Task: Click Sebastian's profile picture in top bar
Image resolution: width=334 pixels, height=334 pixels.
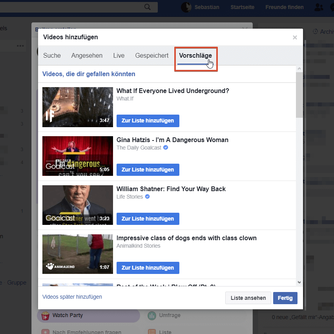Action: point(186,7)
